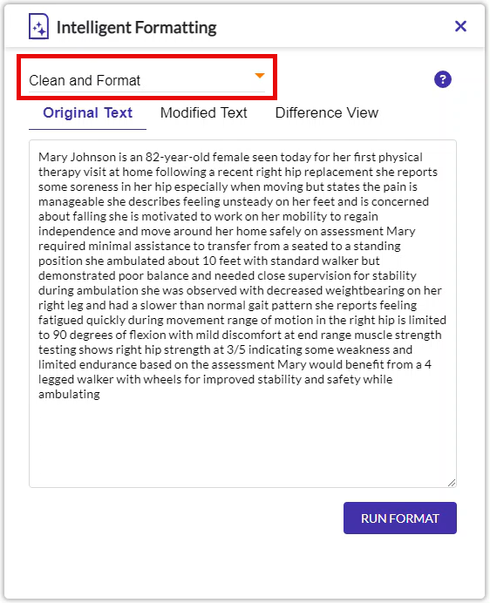This screenshot has width=490, height=603.
Task: Open the help question mark icon
Action: [x=443, y=79]
